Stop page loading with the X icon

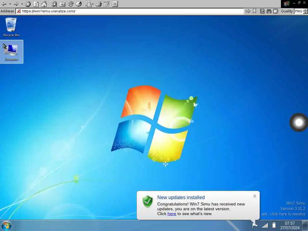(x=28, y=4)
